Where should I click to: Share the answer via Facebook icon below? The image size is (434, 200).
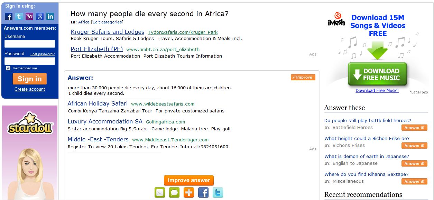pos(203,192)
